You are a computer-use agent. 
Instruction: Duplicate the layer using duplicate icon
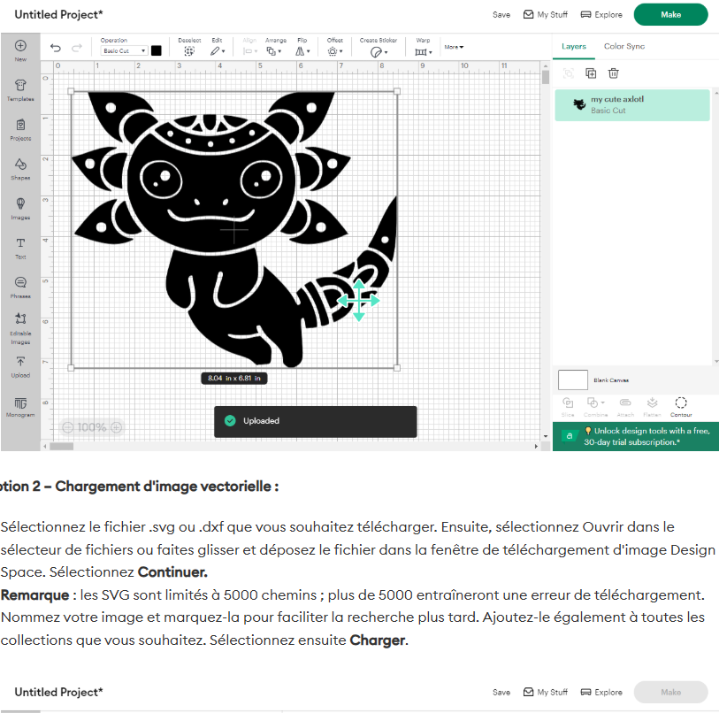click(591, 73)
